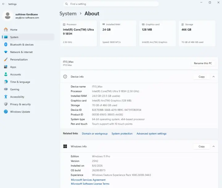Click the Bluetooth icon in sidebar
222x188 pixels.
pos(6,44)
